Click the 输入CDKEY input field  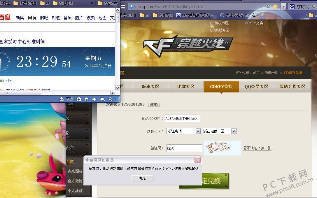(182, 118)
